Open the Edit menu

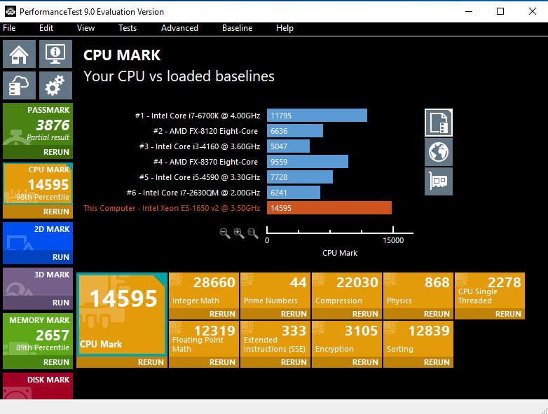[x=46, y=28]
